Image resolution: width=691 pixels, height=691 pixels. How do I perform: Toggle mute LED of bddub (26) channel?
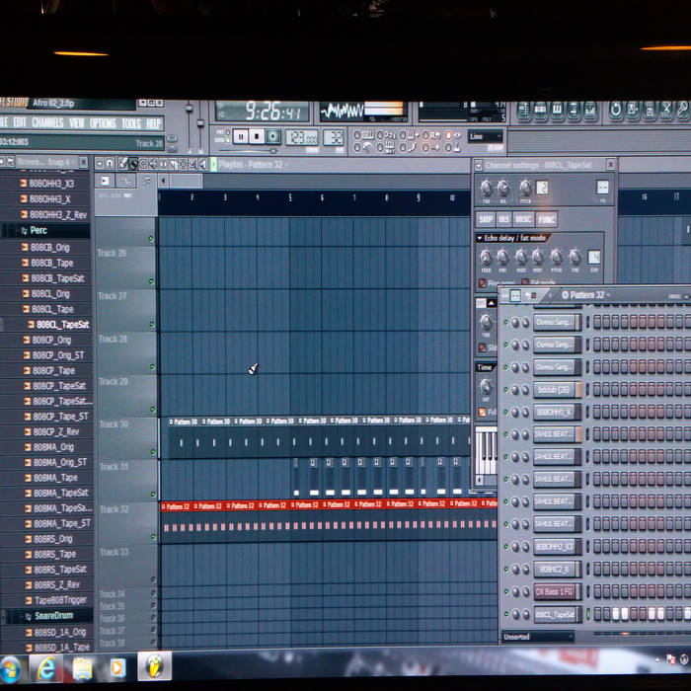(x=505, y=390)
